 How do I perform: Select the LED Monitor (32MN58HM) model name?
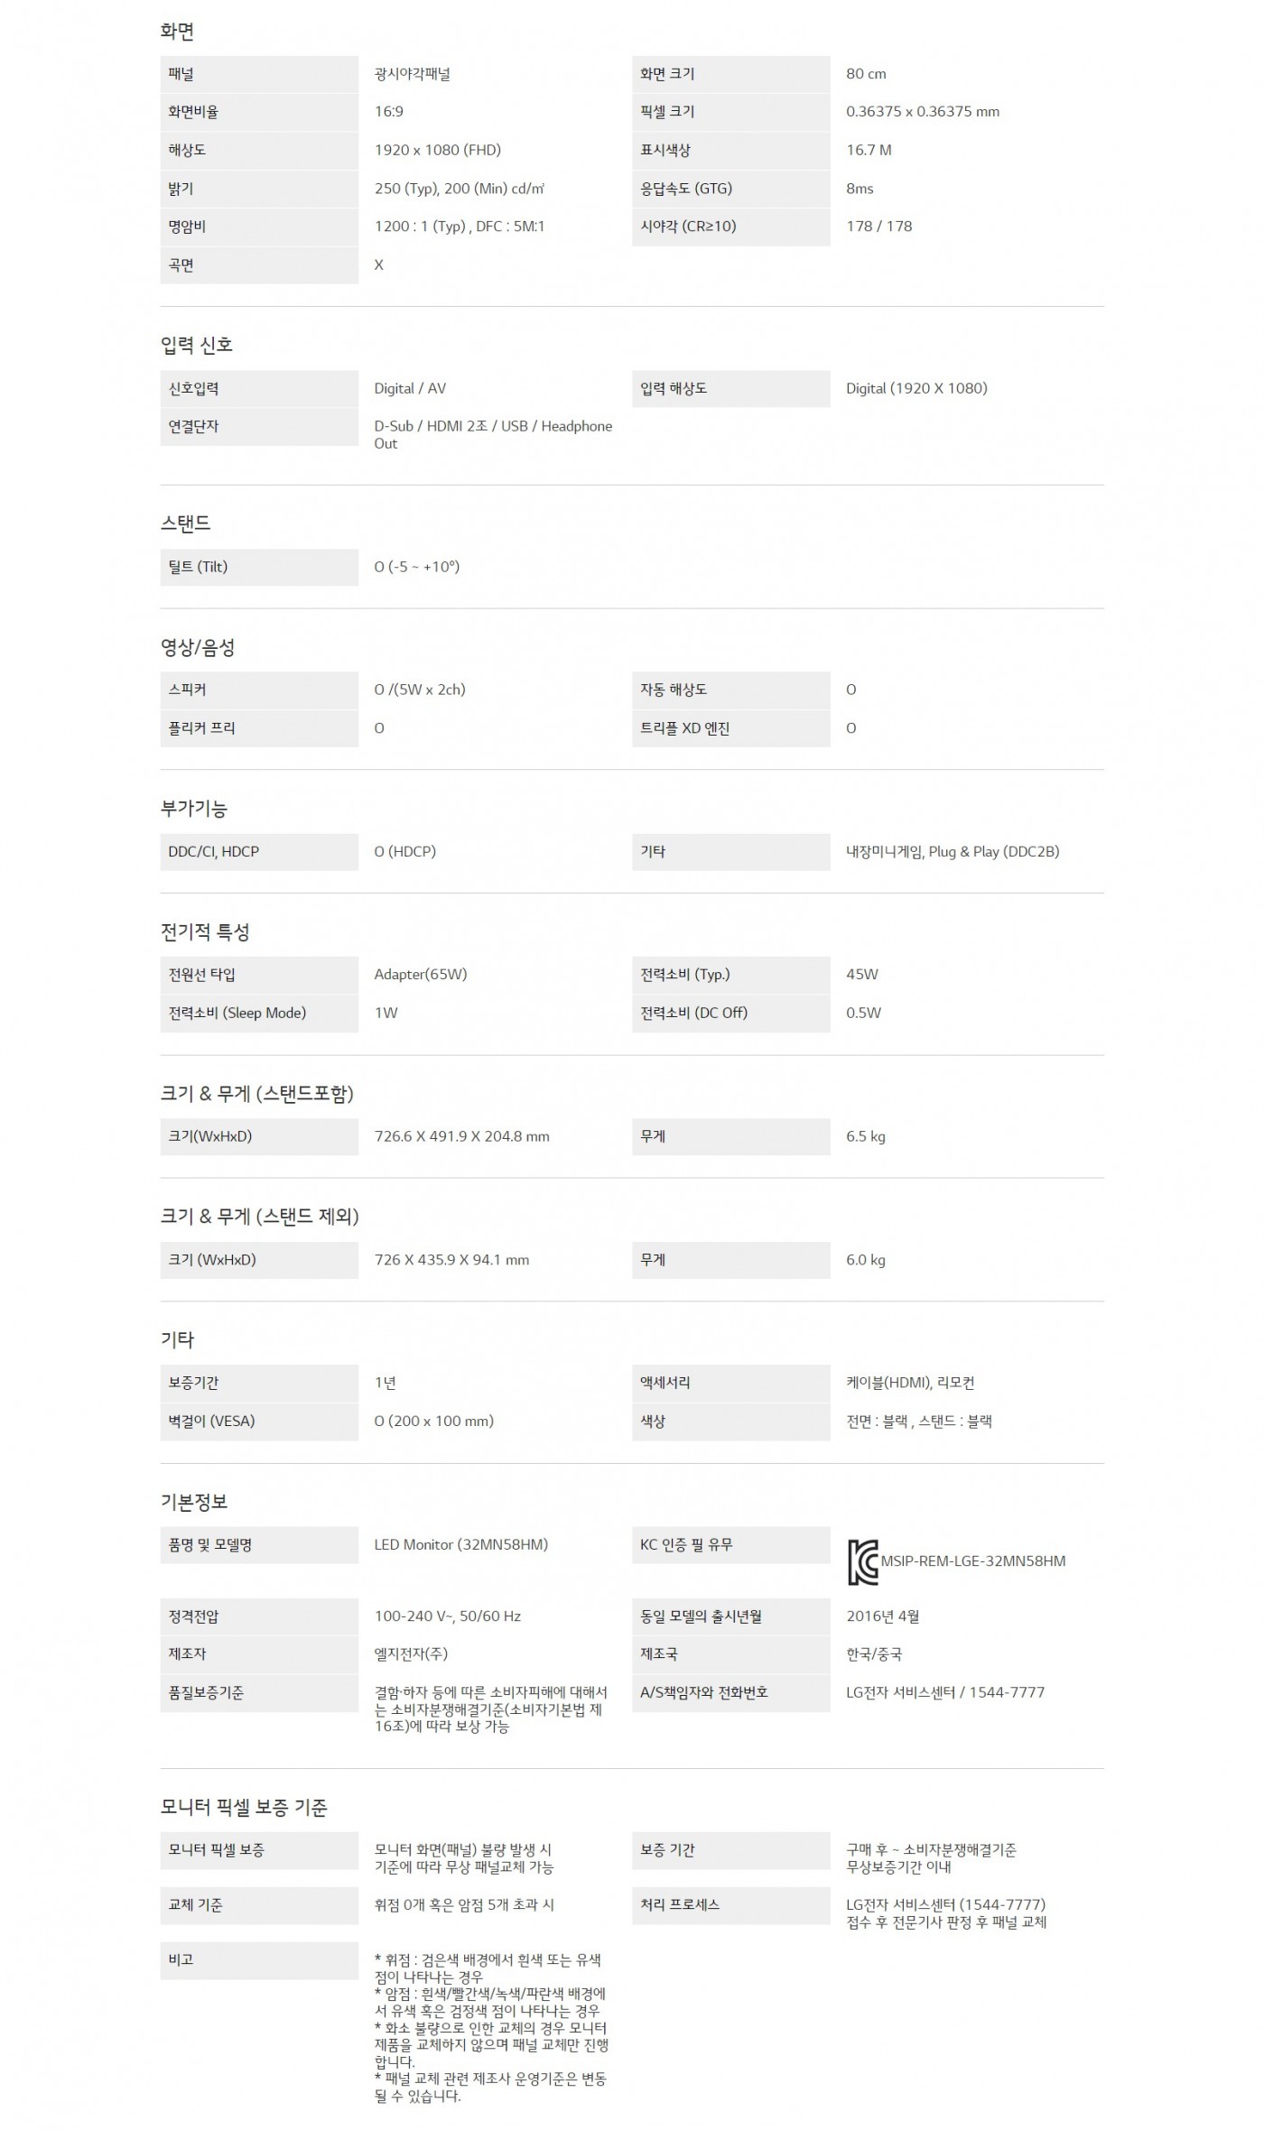[460, 1544]
